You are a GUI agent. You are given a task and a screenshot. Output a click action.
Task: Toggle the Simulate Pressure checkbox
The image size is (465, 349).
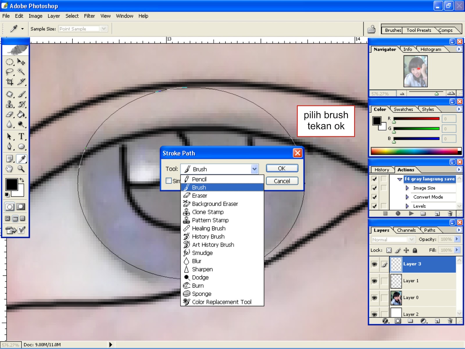pos(169,181)
